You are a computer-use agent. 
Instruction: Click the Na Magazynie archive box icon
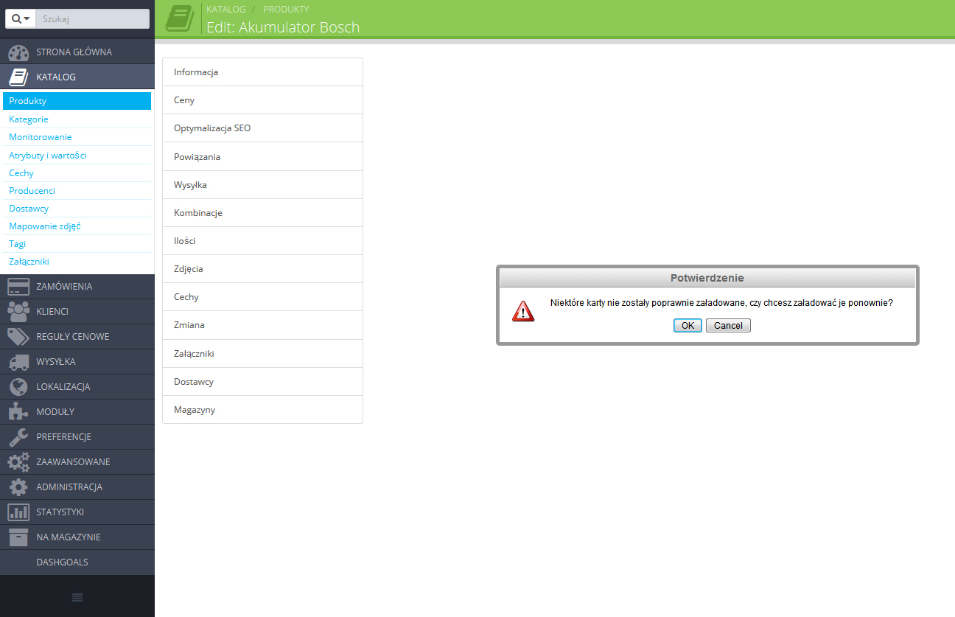(x=18, y=537)
